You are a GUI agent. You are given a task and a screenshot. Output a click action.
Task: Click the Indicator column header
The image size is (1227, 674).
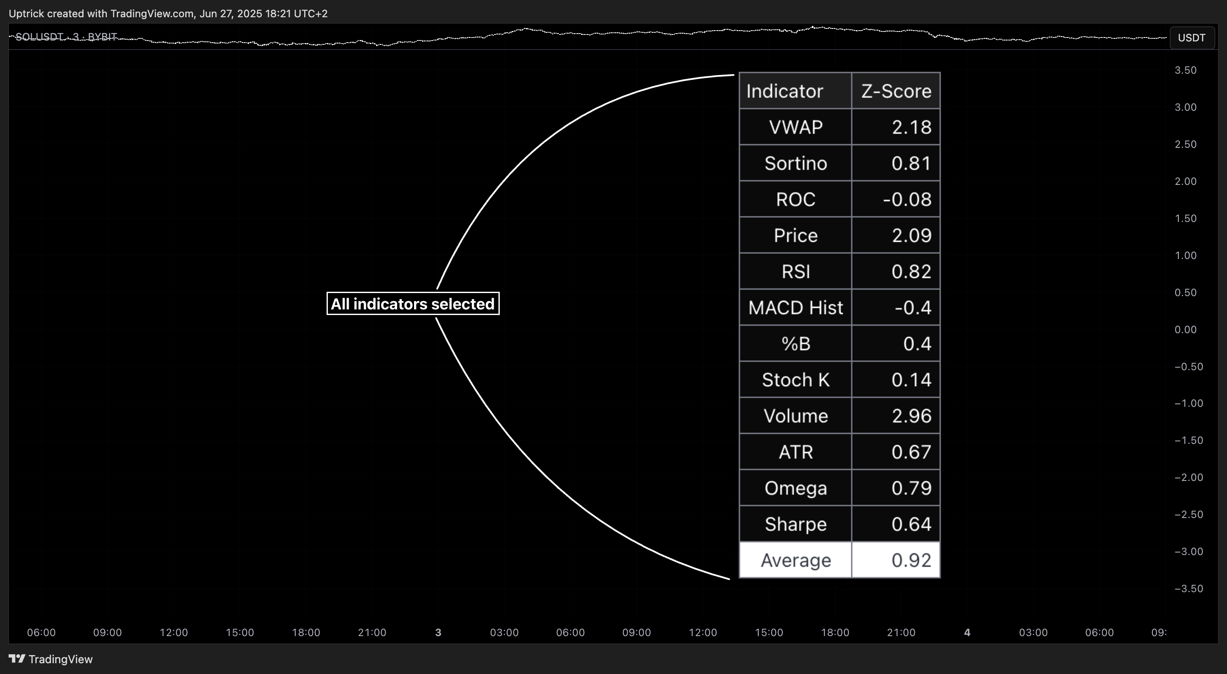[795, 91]
